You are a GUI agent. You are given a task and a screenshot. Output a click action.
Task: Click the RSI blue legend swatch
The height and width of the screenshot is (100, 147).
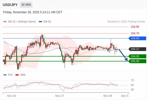click(x=5, y=75)
